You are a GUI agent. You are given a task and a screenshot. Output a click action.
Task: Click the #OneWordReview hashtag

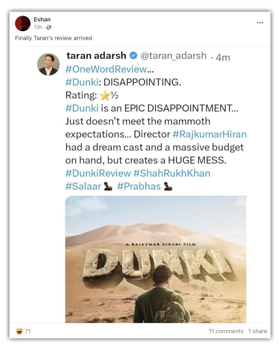(106, 69)
